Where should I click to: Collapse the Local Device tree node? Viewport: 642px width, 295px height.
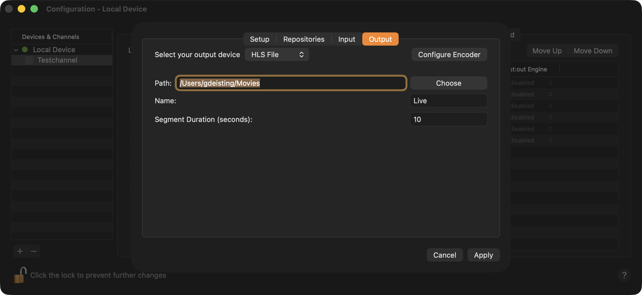click(x=16, y=50)
